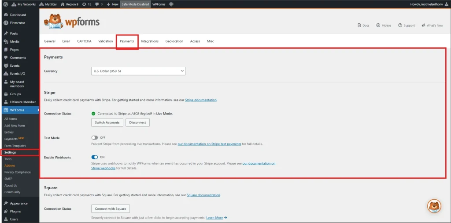Toggle Enable Webhooks switch
The height and width of the screenshot is (223, 451).
point(95,157)
